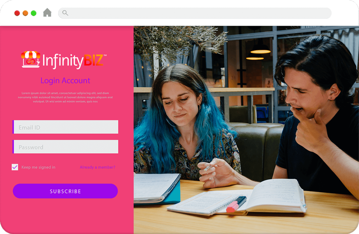359x234 pixels.
Task: Click the search magnifier icon
Action: [65, 13]
